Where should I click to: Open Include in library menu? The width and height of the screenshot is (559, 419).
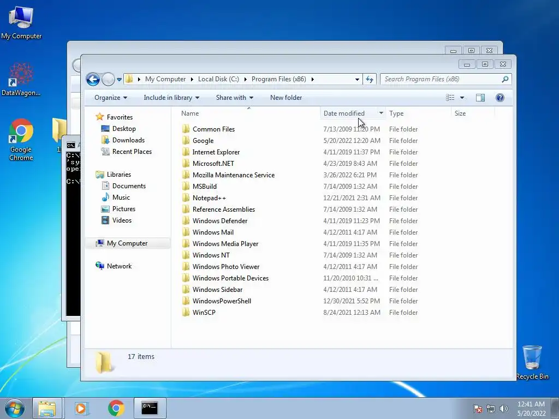pos(171,98)
